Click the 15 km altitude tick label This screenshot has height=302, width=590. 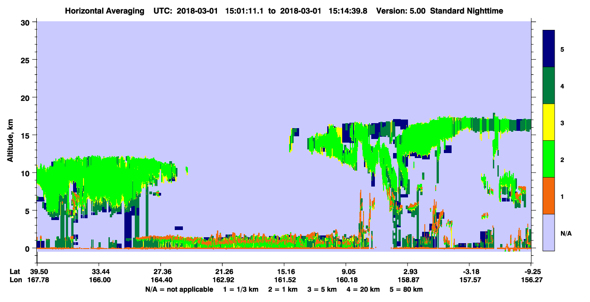[26, 135]
